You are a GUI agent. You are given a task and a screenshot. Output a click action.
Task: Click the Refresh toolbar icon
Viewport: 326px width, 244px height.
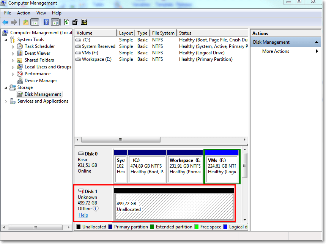click(x=66, y=22)
